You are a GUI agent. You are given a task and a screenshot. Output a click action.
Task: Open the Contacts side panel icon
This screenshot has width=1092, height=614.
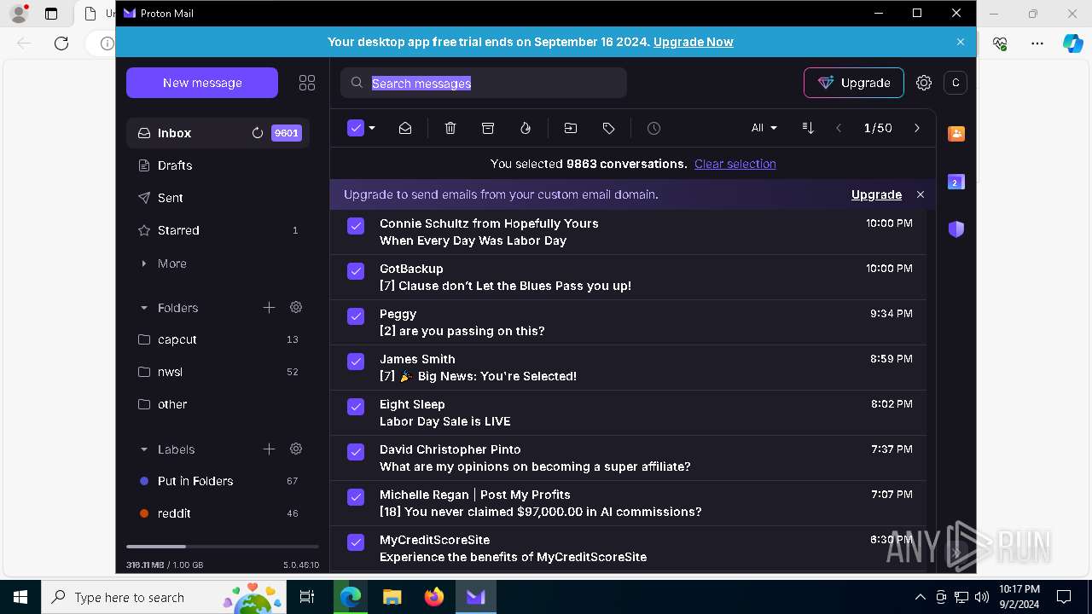pos(956,134)
